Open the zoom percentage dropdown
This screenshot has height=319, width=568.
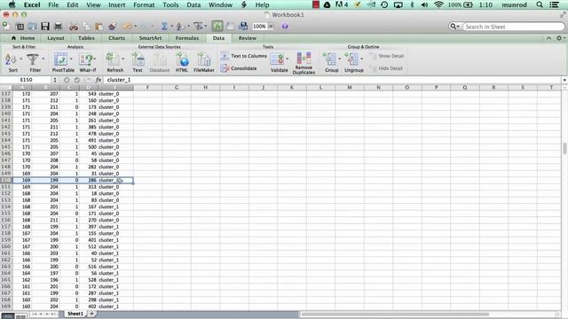pyautogui.click(x=271, y=27)
